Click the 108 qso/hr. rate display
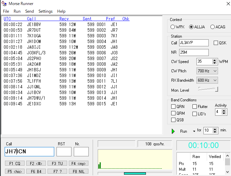Viewport: 231px width, 176px height. coord(155,144)
